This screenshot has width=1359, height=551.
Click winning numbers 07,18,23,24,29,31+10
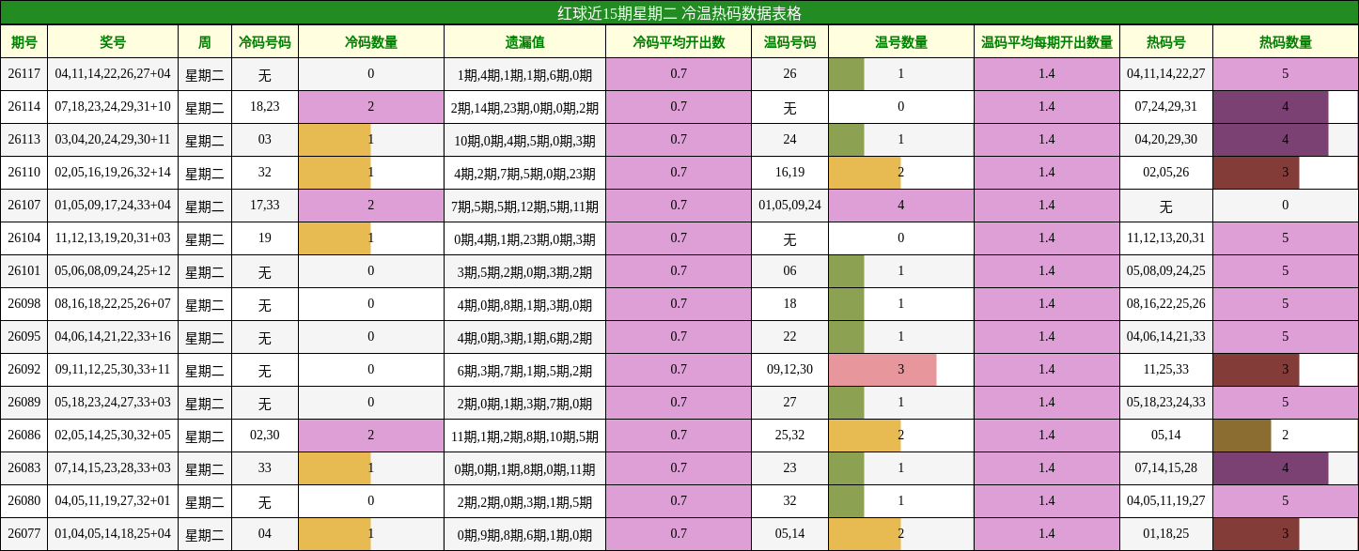tap(113, 107)
